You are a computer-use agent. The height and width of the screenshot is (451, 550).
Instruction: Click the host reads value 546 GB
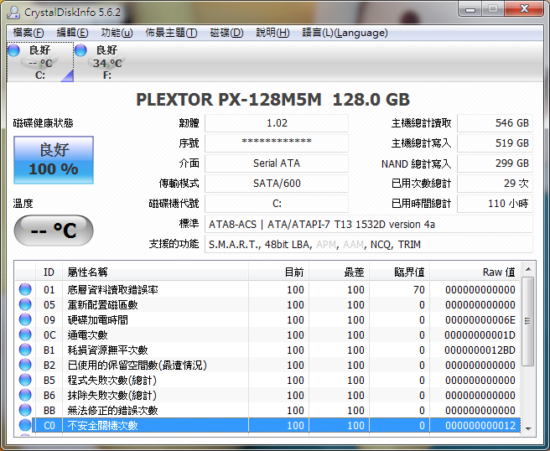point(495,123)
